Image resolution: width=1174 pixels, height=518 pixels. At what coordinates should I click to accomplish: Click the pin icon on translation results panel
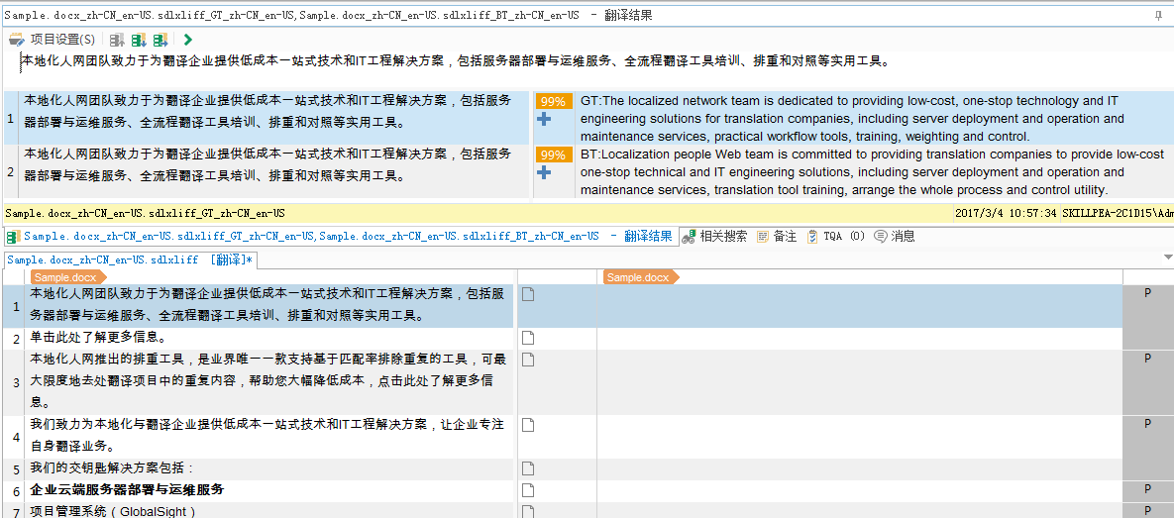point(1158,16)
